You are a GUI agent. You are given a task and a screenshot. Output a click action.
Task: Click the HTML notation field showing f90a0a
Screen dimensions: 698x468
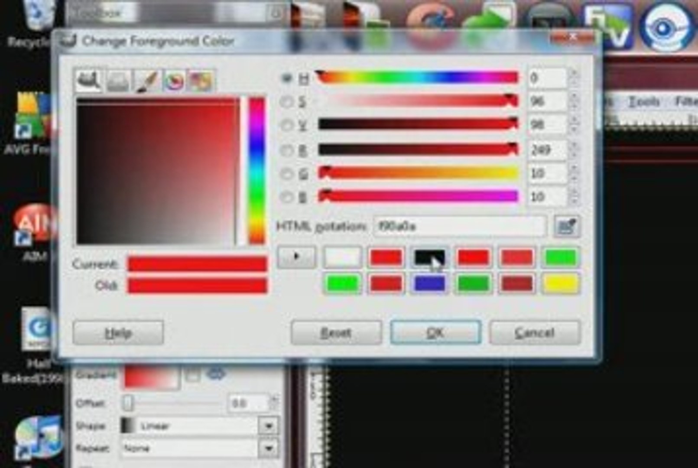459,226
